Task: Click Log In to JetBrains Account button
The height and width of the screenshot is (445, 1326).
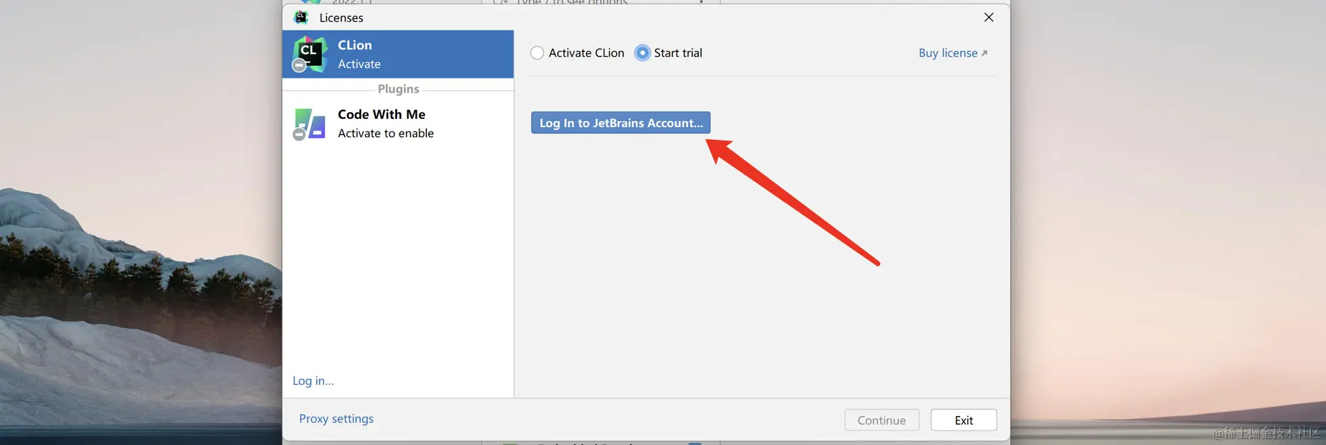Action: click(x=620, y=122)
